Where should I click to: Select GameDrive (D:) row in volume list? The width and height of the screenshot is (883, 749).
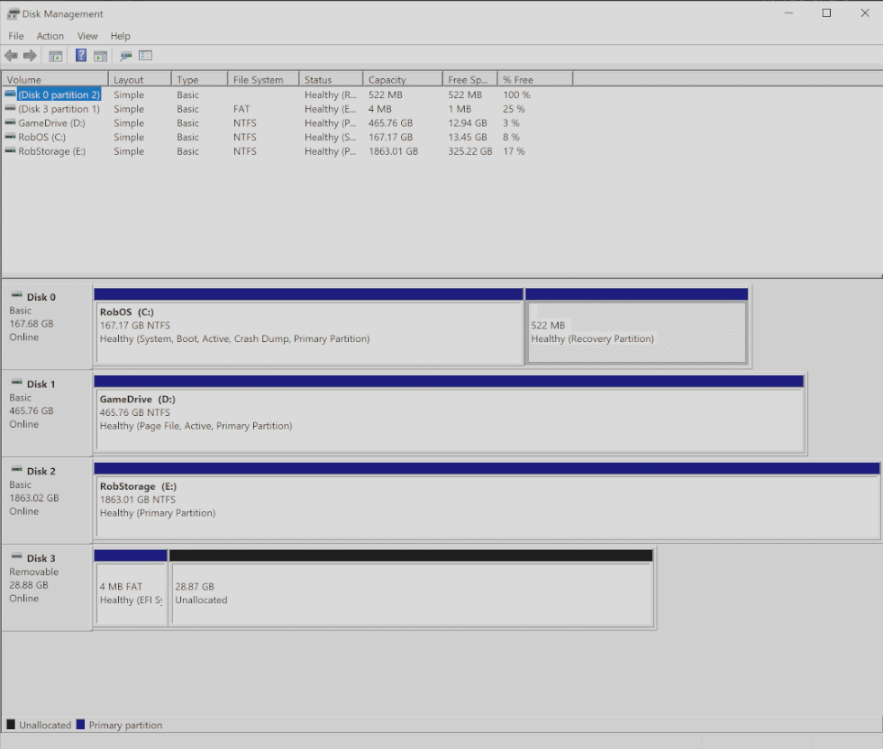pos(51,123)
